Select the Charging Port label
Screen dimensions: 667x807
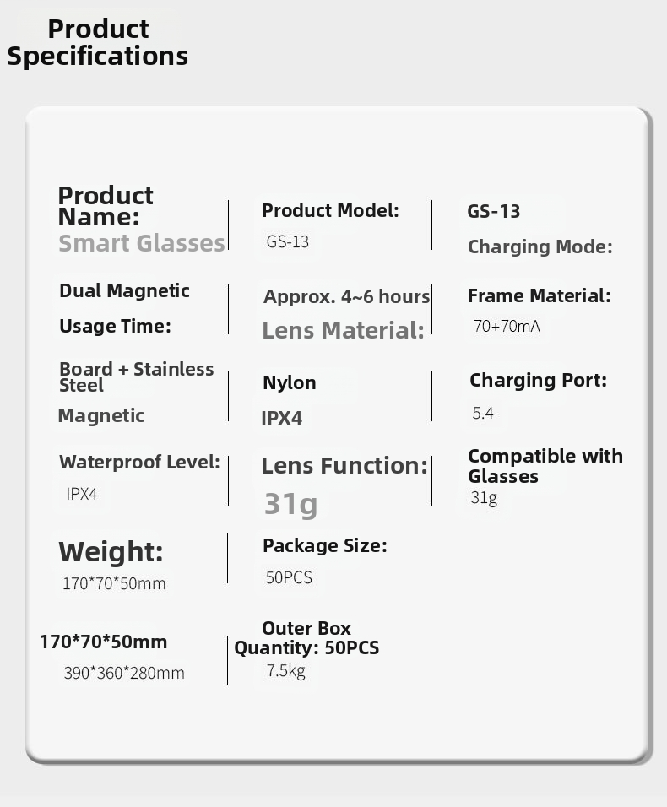(x=539, y=381)
